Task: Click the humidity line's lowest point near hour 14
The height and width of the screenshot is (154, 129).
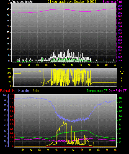Action: (74, 122)
